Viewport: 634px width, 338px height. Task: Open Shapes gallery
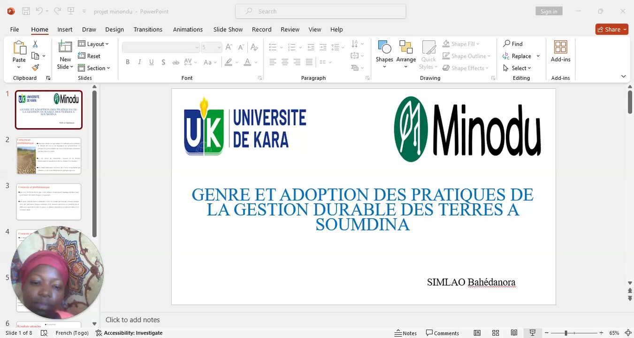(384, 55)
